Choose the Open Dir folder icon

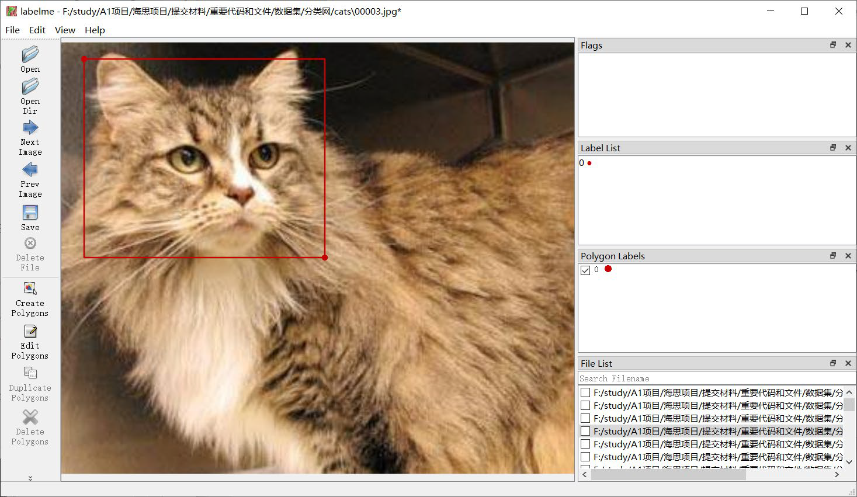coord(30,86)
